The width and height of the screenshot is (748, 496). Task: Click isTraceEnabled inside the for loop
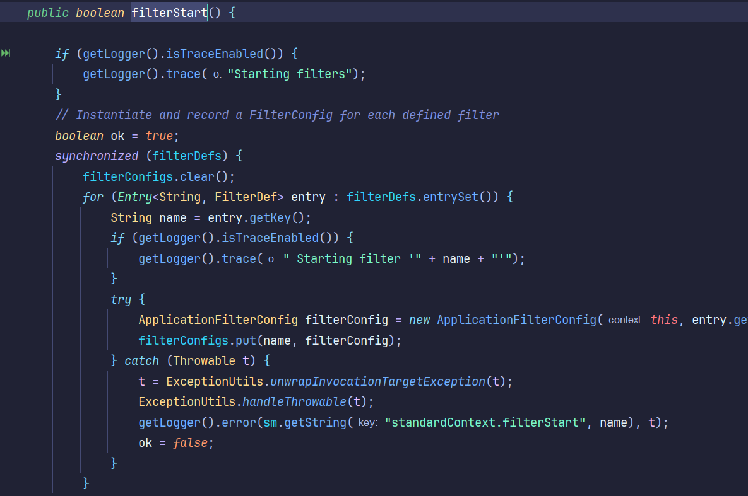270,238
